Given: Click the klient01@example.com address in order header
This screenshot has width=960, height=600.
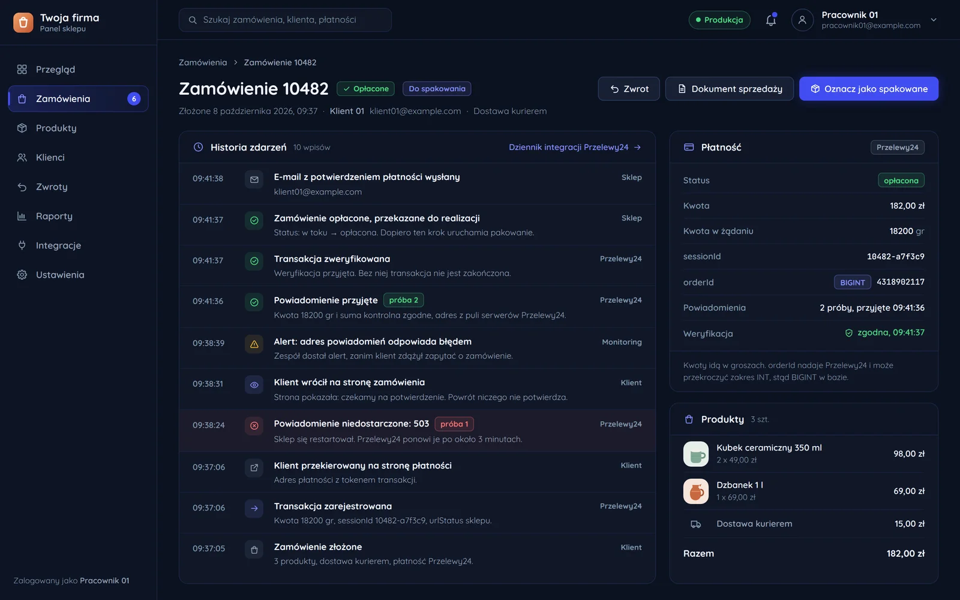Looking at the screenshot, I should (415, 111).
